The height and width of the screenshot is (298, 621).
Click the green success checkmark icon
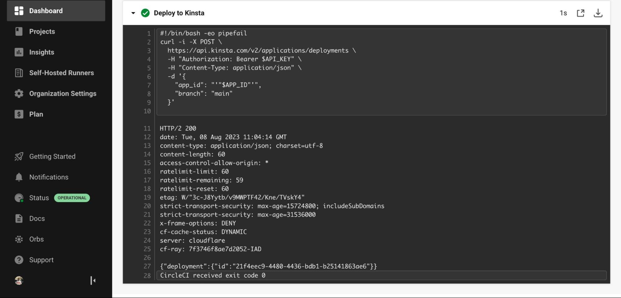[145, 13]
